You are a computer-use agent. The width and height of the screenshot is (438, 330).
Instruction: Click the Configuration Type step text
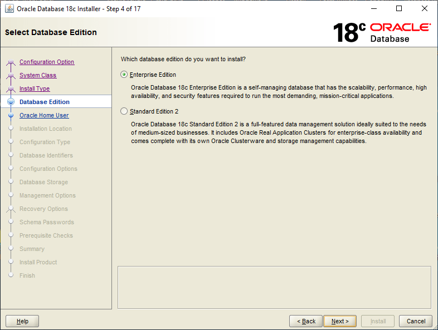point(45,142)
